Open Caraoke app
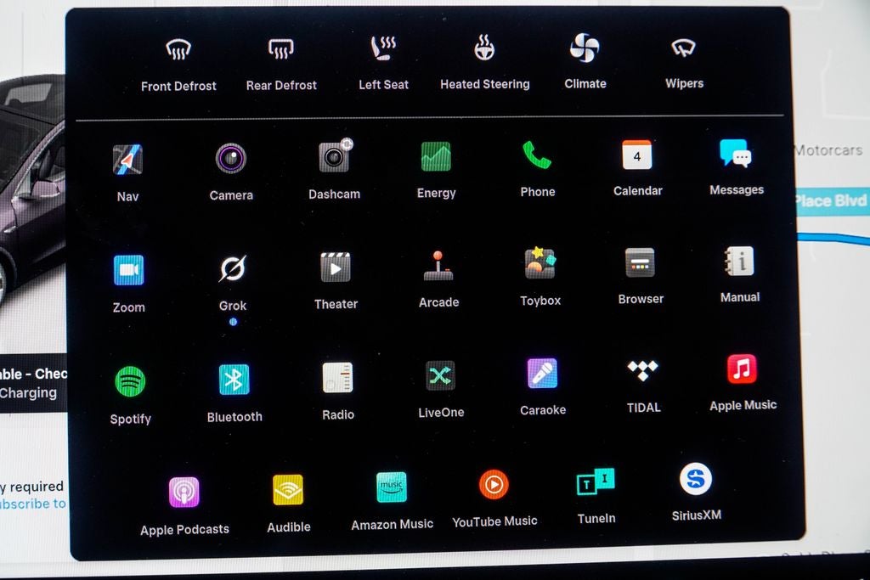The width and height of the screenshot is (870, 580). click(x=542, y=374)
